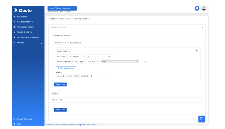
Task: Click the AND condition label
Action: tap(55, 93)
